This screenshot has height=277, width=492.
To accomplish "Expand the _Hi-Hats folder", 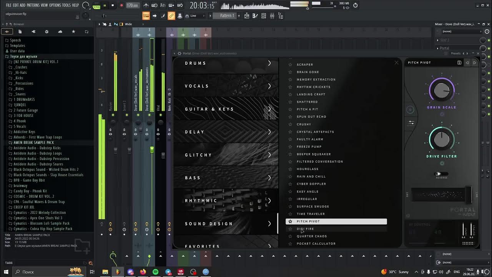I will [x=20, y=72].
